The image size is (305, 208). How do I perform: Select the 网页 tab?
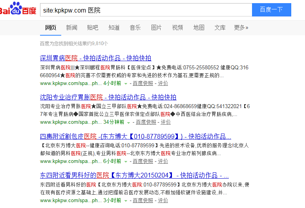click(51, 27)
